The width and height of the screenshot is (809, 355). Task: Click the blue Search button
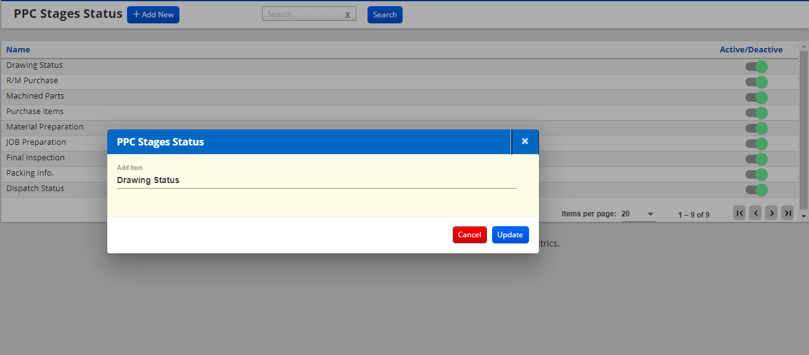pyautogui.click(x=385, y=15)
